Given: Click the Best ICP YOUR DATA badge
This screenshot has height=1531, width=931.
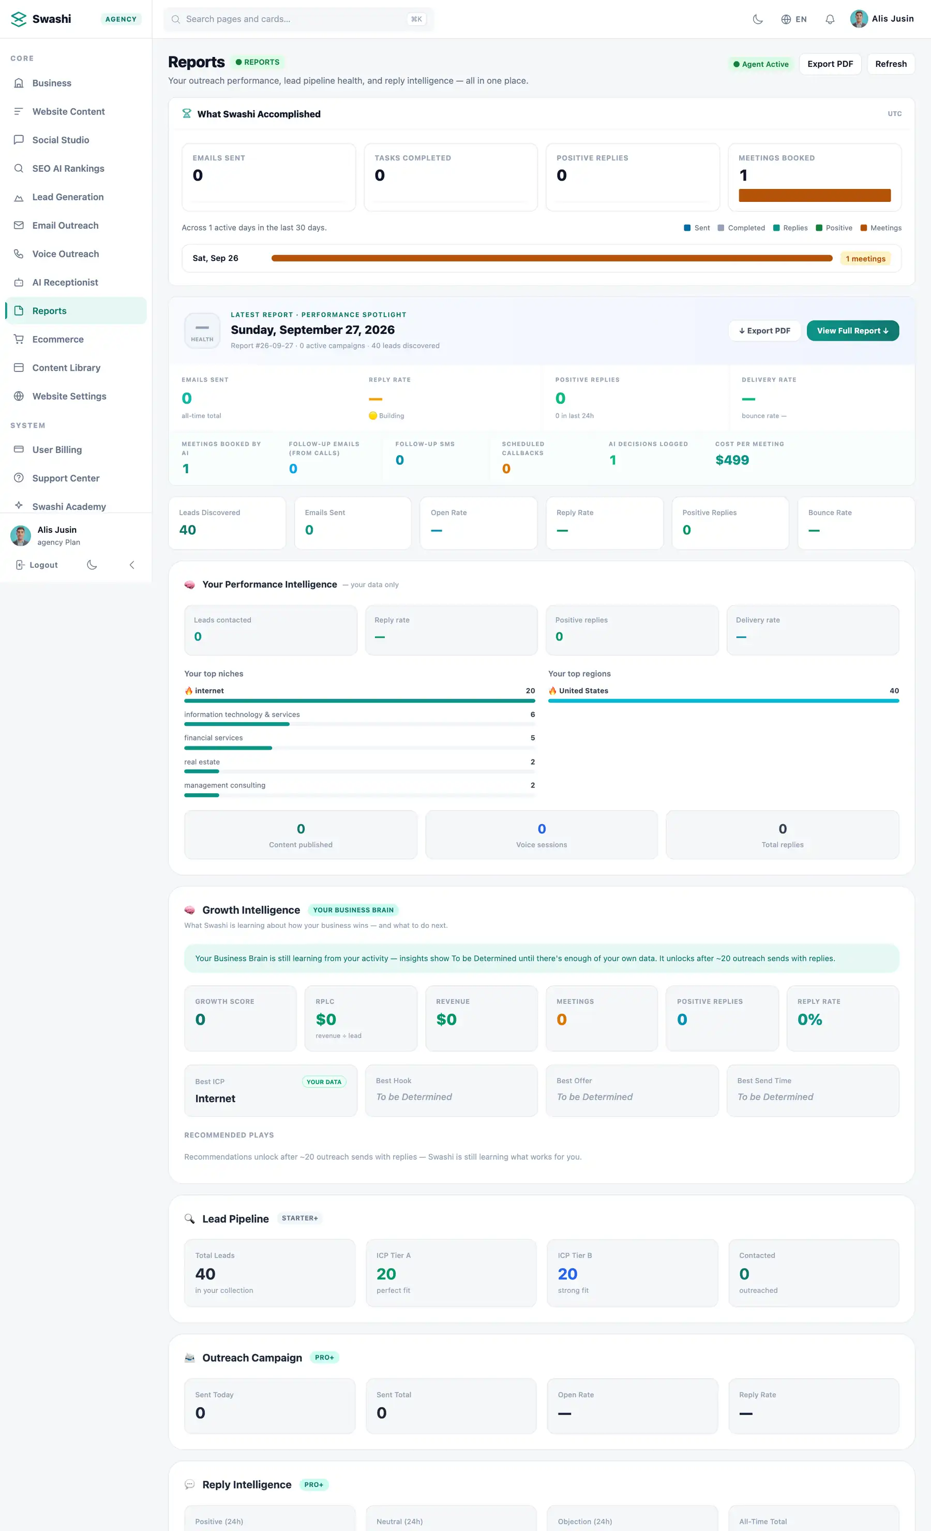Looking at the screenshot, I should (x=324, y=1082).
